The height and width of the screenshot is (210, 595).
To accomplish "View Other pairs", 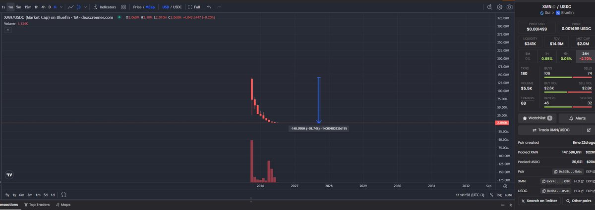I will [578, 201].
